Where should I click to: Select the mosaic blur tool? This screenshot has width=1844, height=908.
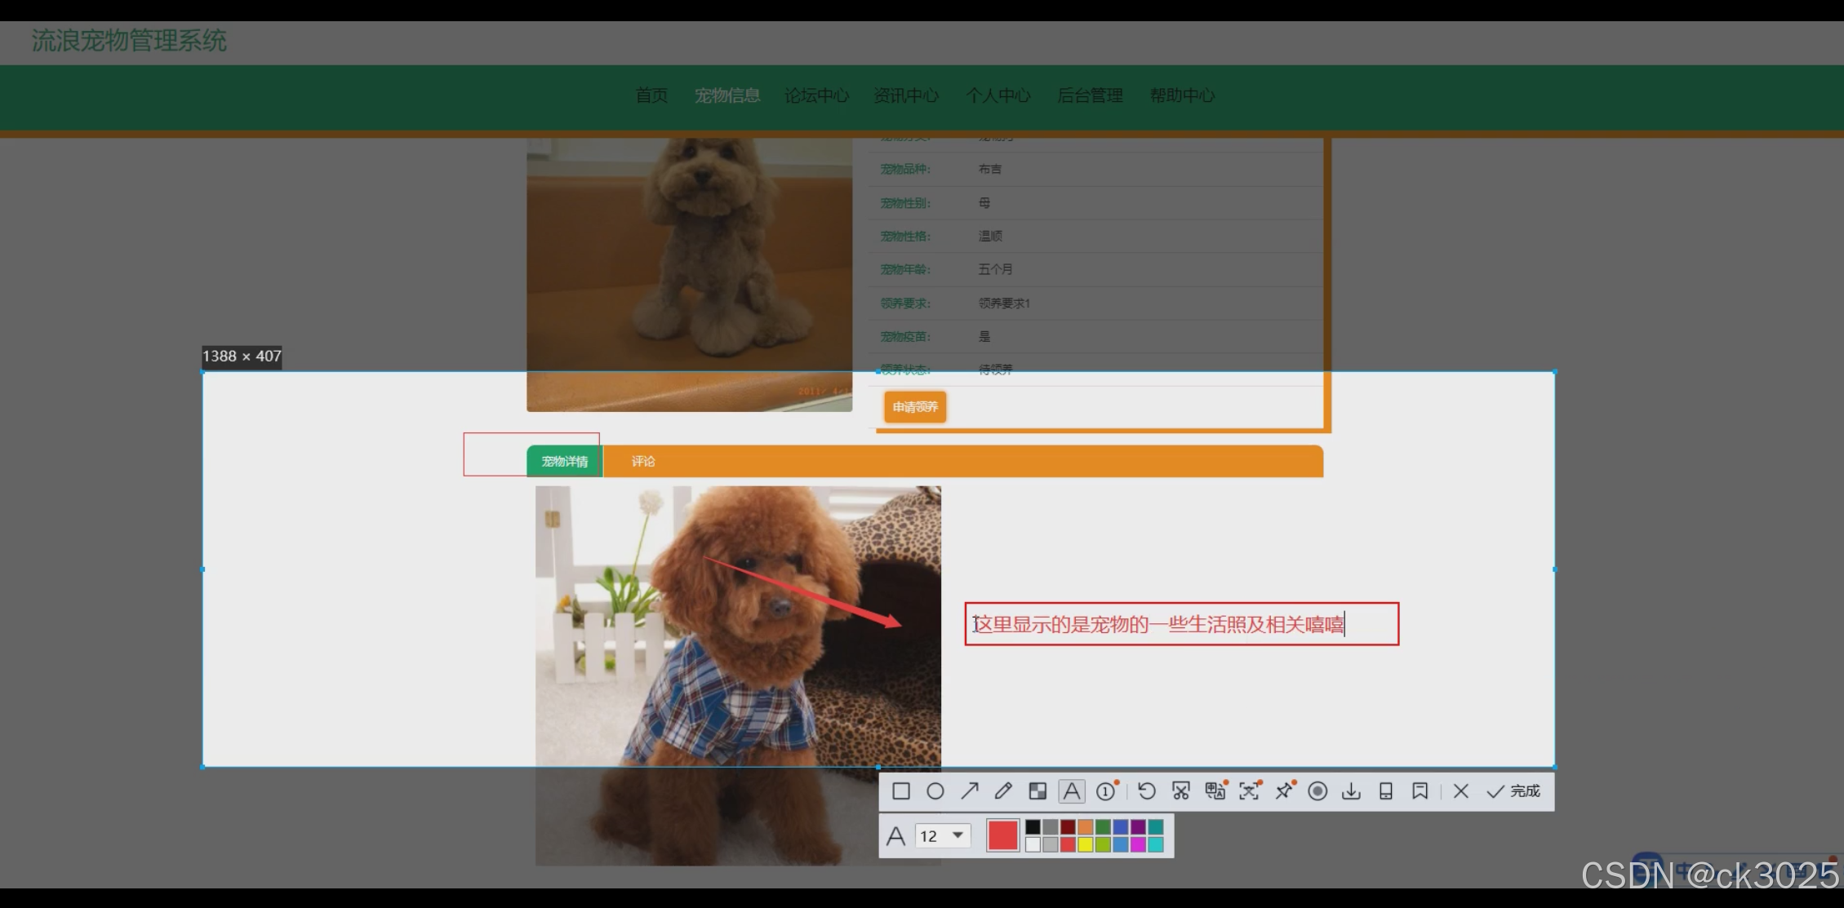[x=1038, y=791]
